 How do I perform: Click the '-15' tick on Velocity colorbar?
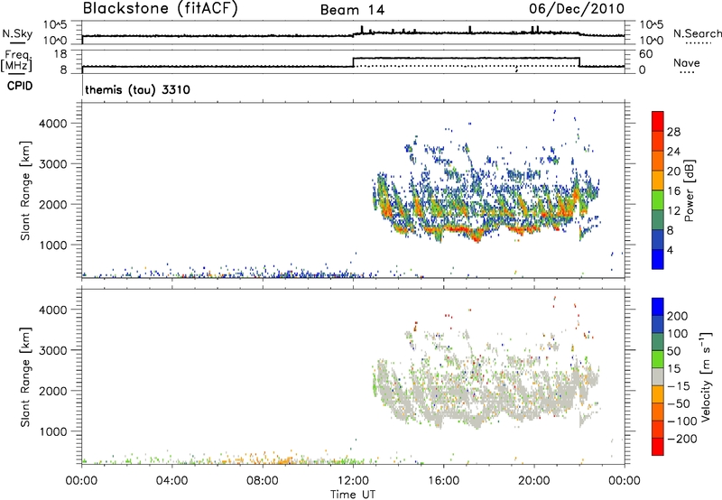point(679,386)
